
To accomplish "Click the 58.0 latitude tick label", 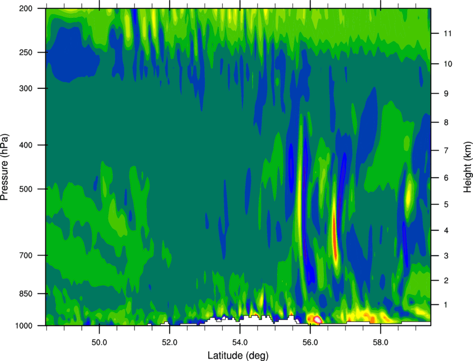I will [381, 342].
